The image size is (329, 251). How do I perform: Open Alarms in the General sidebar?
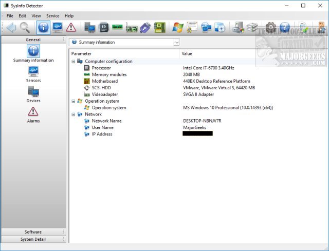[x=33, y=115]
